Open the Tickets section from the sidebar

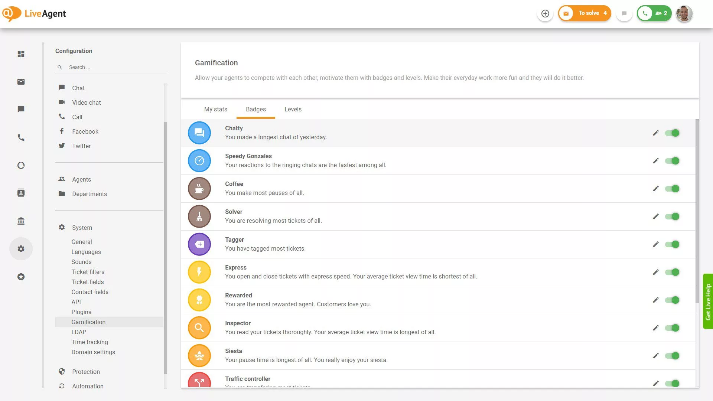click(x=21, y=82)
